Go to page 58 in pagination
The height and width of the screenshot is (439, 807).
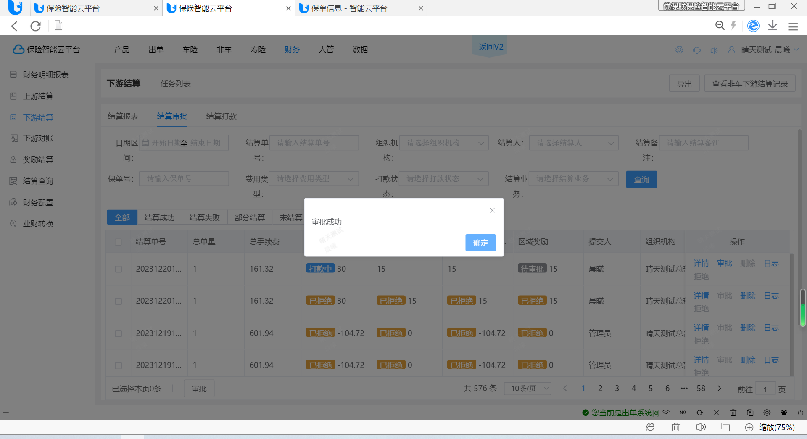pyautogui.click(x=701, y=389)
